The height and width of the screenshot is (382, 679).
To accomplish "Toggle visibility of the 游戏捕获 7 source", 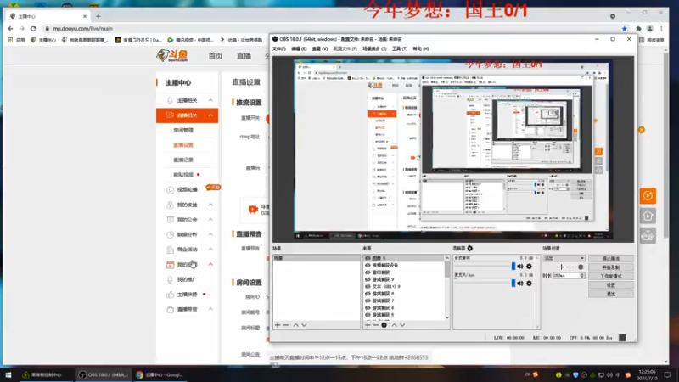I will point(368,301).
